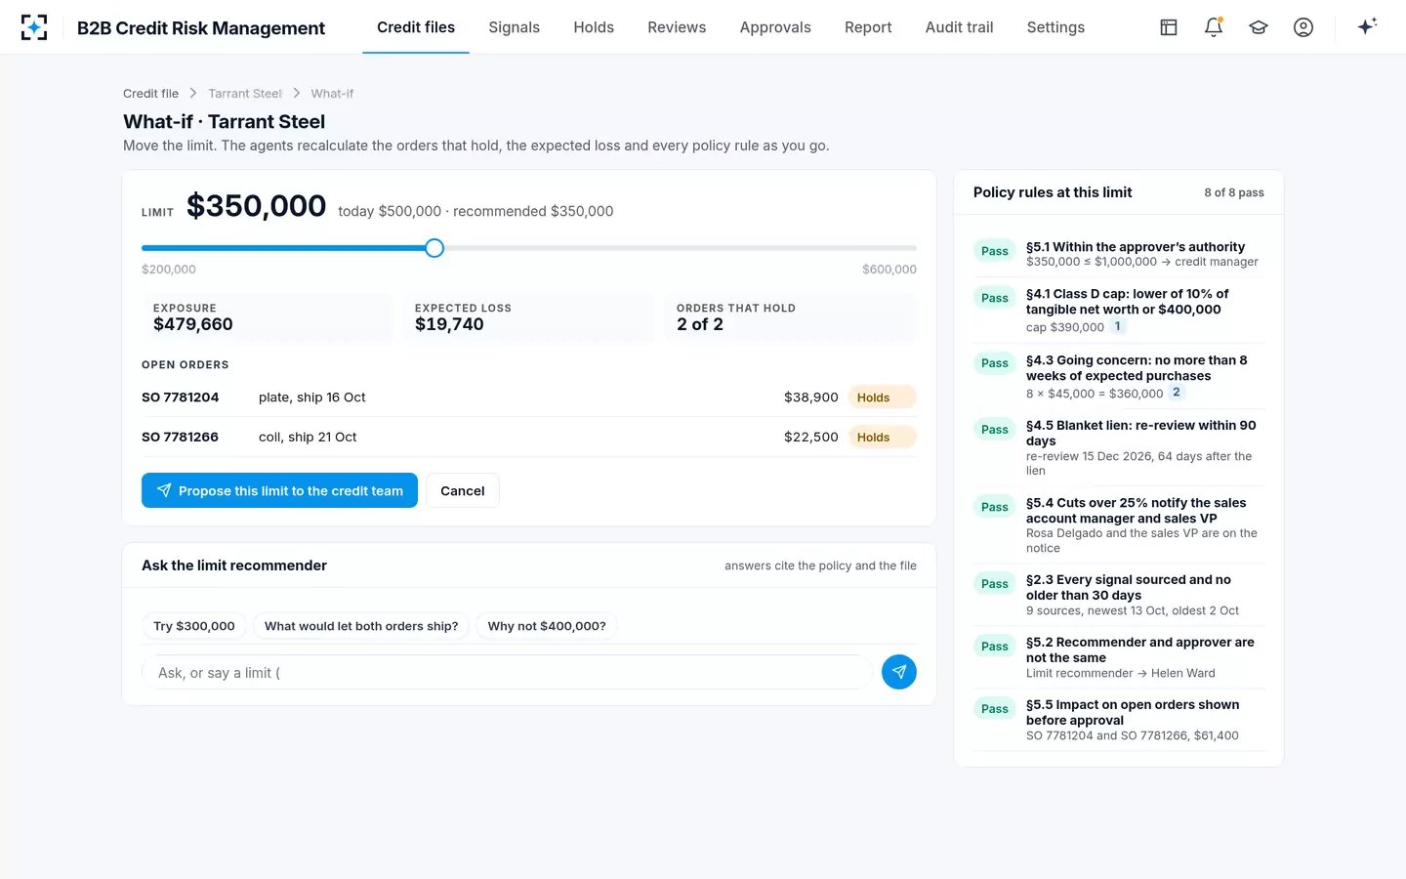This screenshot has width=1406, height=879.
Task: Open rule §5.1 Within the approver's authority
Action: 1119,254
